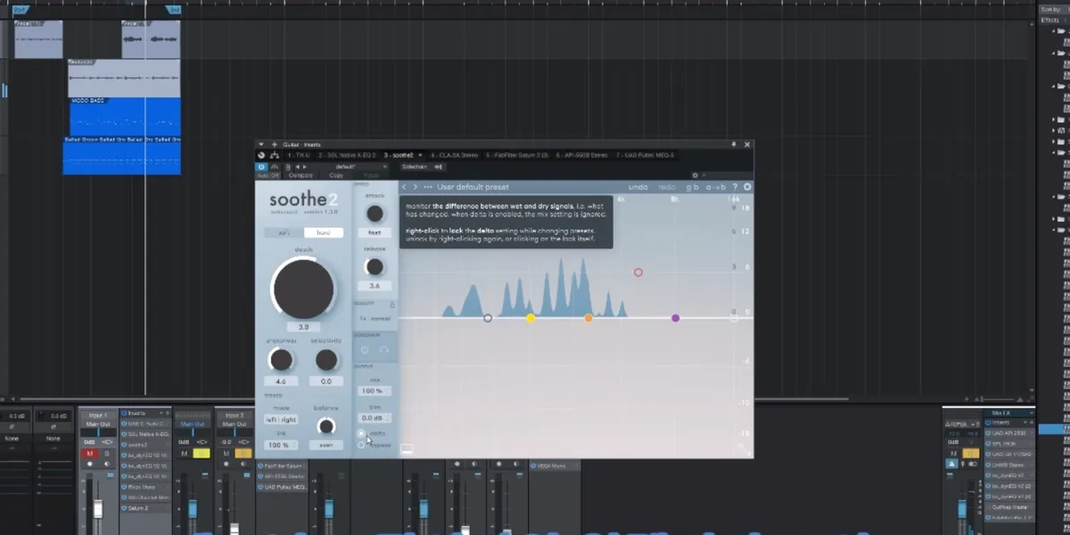Mute the Input 1 mixer channel
This screenshot has height=535, width=1070.
[x=89, y=453]
